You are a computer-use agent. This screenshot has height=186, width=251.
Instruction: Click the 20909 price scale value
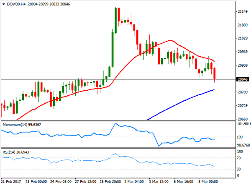(x=243, y=65)
